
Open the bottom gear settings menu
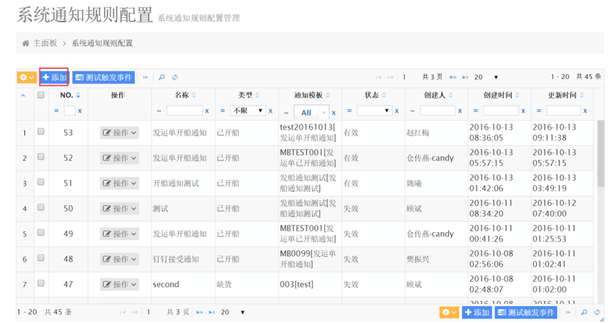coord(449,313)
